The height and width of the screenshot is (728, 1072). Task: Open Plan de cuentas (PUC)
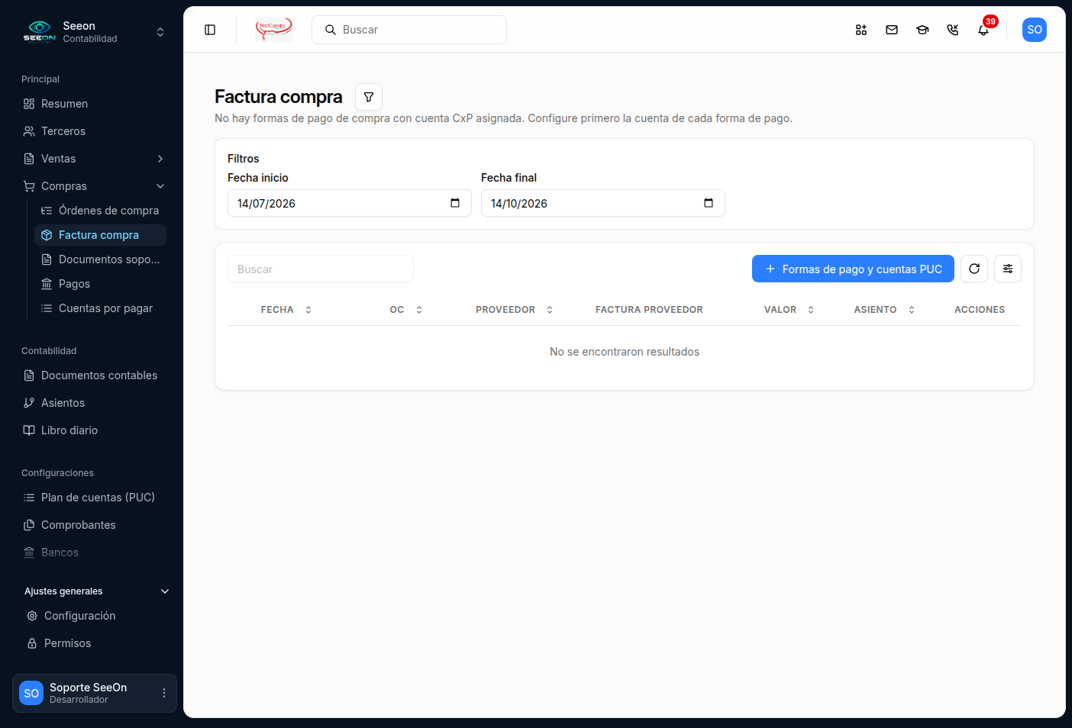click(x=95, y=498)
